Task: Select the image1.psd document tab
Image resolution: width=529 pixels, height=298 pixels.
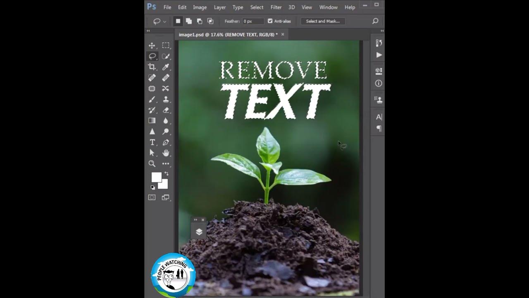Action: [228, 35]
